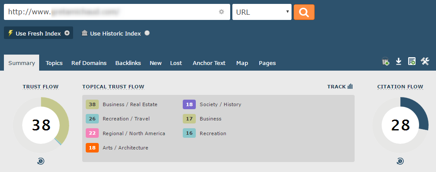Click the Business / Real Estate topic

[130, 104]
